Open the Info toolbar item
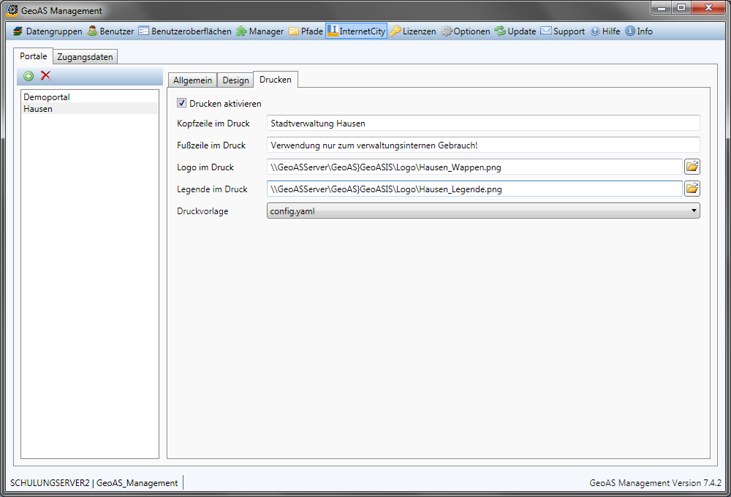The width and height of the screenshot is (731, 497). point(639,31)
